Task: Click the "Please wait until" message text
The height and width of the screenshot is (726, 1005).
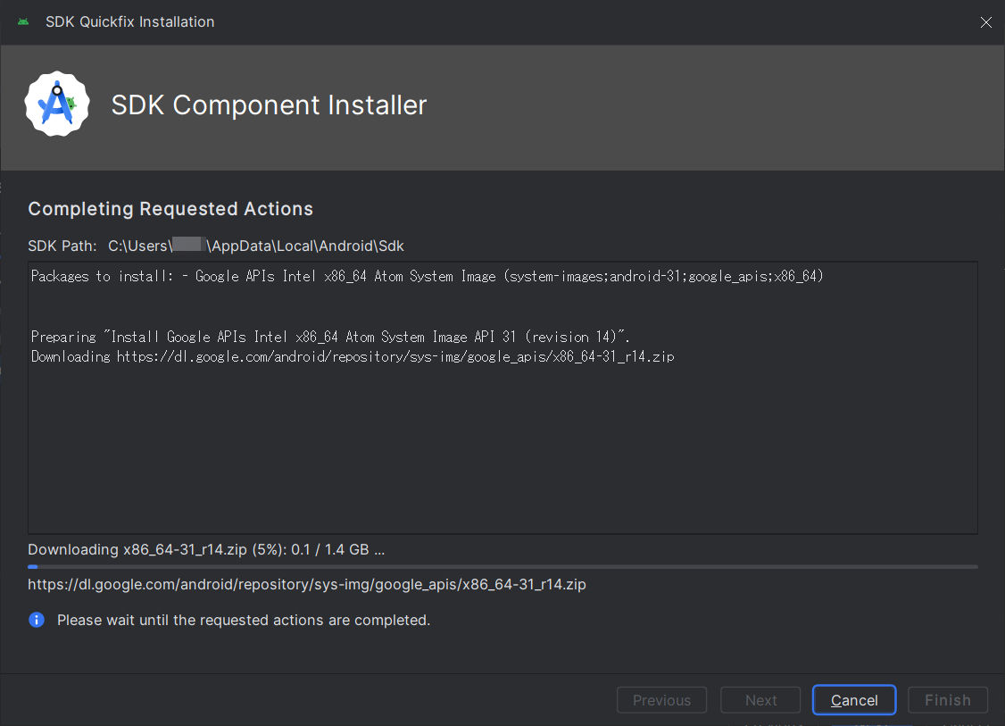Action: [x=244, y=620]
